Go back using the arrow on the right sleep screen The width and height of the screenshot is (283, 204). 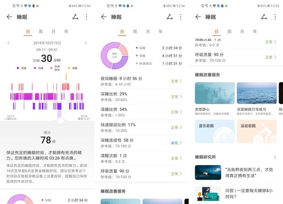point(198,17)
